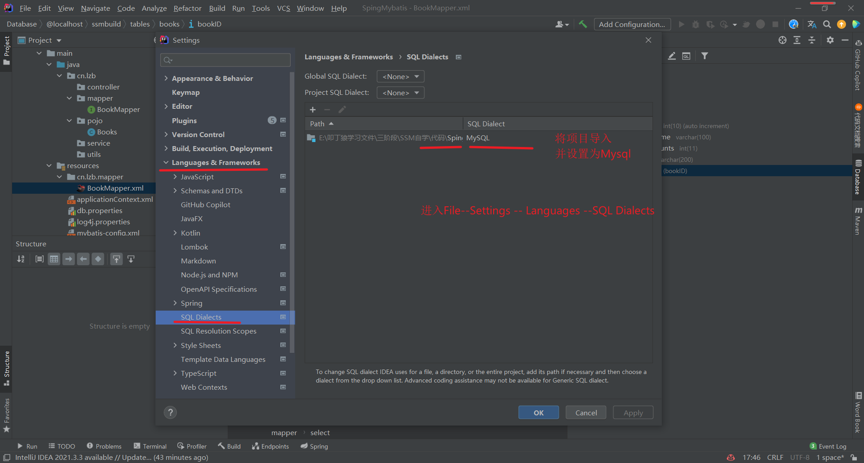Close the Settings dialog with X
The height and width of the screenshot is (463, 864).
coord(648,40)
